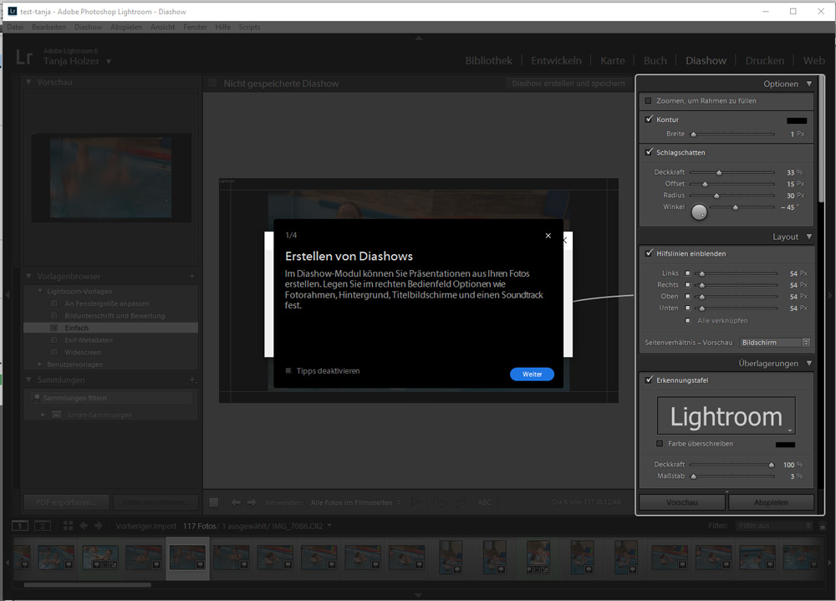Viewport: 836px width, 601px height.
Task: Select the Einfach template
Action: coord(110,328)
